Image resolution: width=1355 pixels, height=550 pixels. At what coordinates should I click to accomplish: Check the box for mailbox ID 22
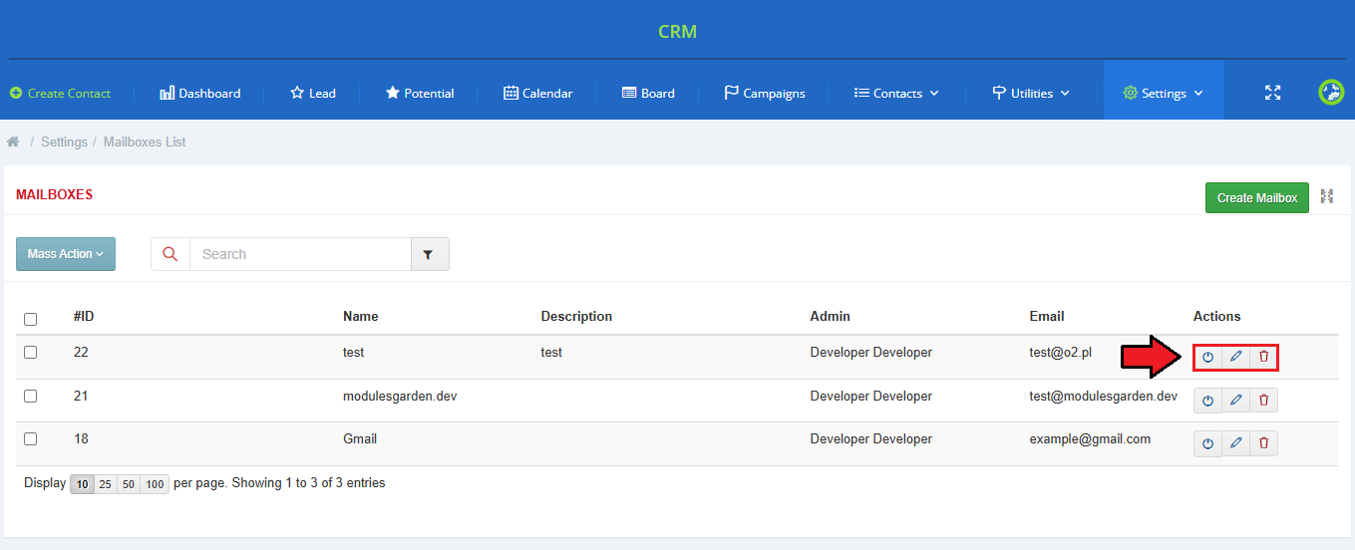30,353
